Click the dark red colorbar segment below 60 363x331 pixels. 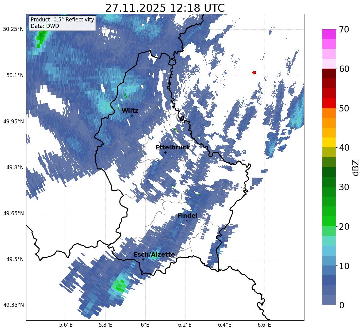[329, 73]
